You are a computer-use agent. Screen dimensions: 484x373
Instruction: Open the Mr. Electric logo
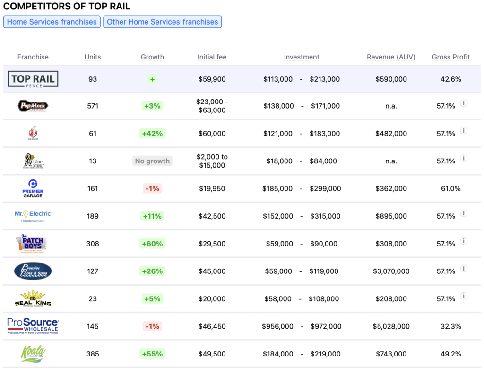[x=33, y=216]
